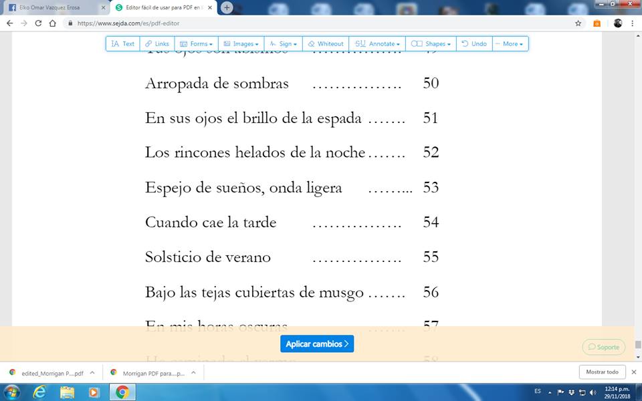This screenshot has width=642, height=401.
Task: Open the Shapes dropdown
Action: [x=431, y=43]
